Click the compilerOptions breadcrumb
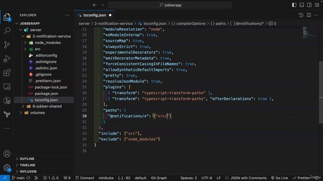Screen dimensions: 323x181 point(188,24)
